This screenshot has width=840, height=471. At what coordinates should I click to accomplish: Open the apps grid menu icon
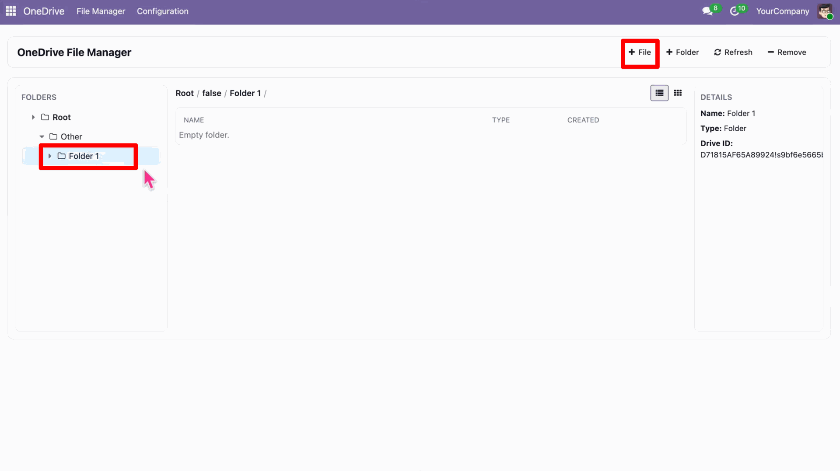click(11, 11)
